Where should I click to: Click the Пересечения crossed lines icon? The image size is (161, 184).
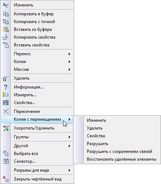pos(6,111)
